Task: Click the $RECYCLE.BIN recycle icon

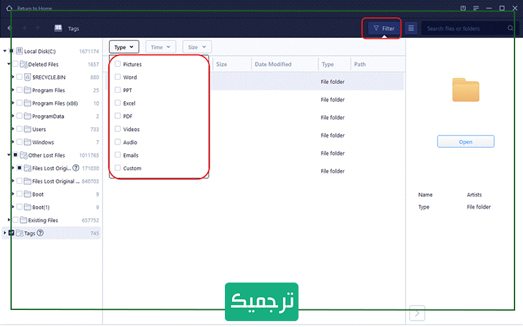Action: coord(27,77)
